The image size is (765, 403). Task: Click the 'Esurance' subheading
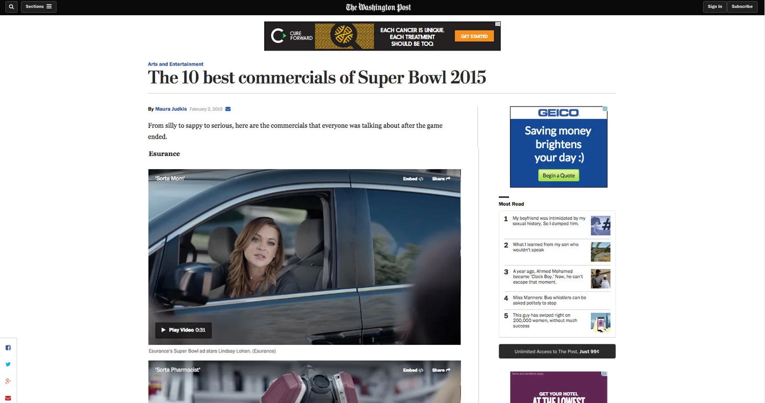164,153
